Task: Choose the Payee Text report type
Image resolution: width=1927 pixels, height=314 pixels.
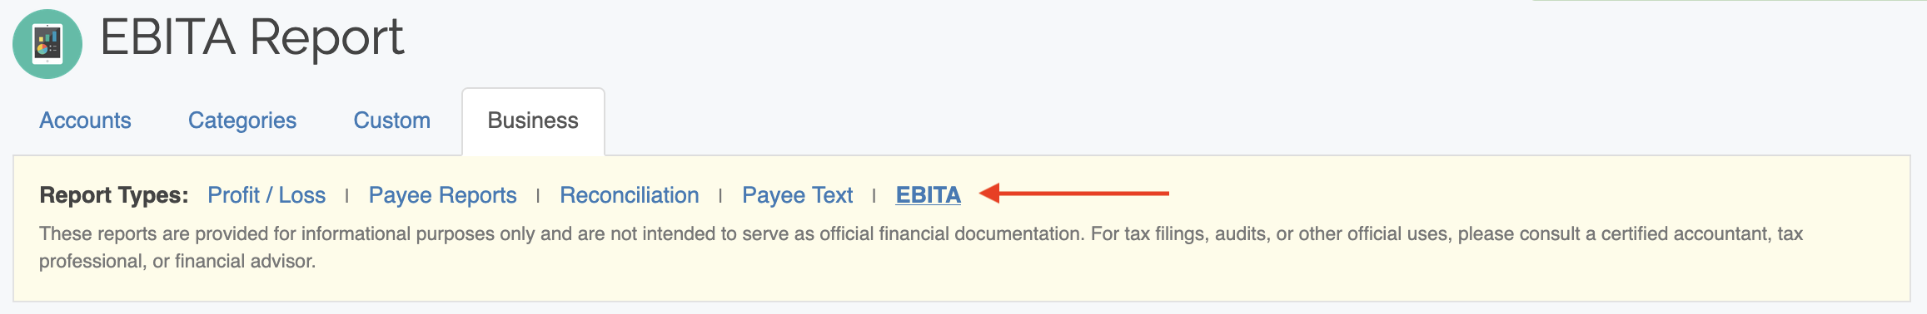Action: (x=798, y=195)
